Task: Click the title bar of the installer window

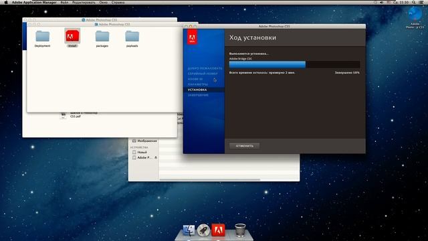Action: 274,27
